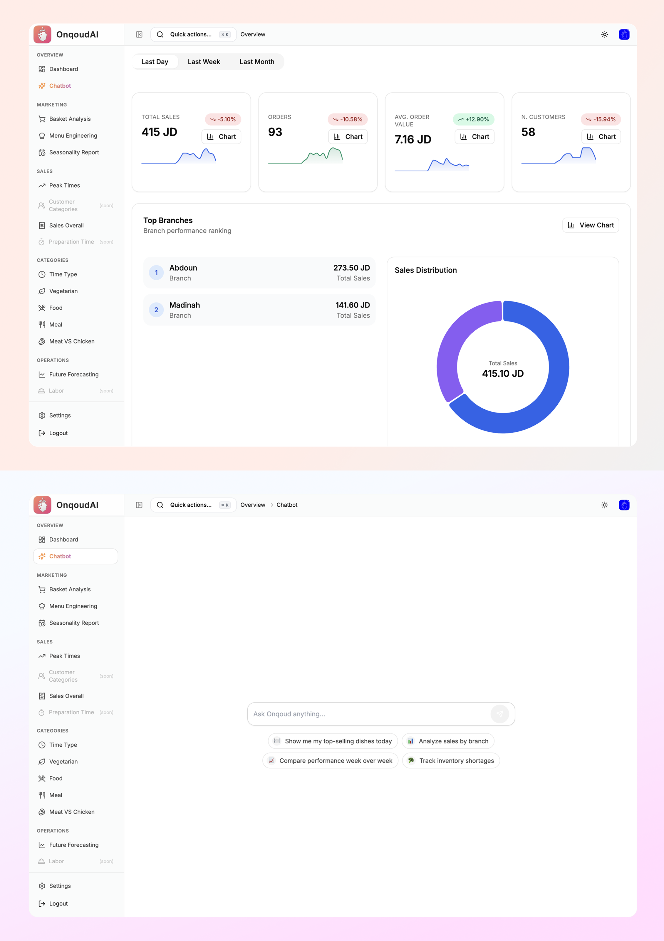Click Overview breadcrumb on Chatbot page
The height and width of the screenshot is (941, 664).
point(253,505)
